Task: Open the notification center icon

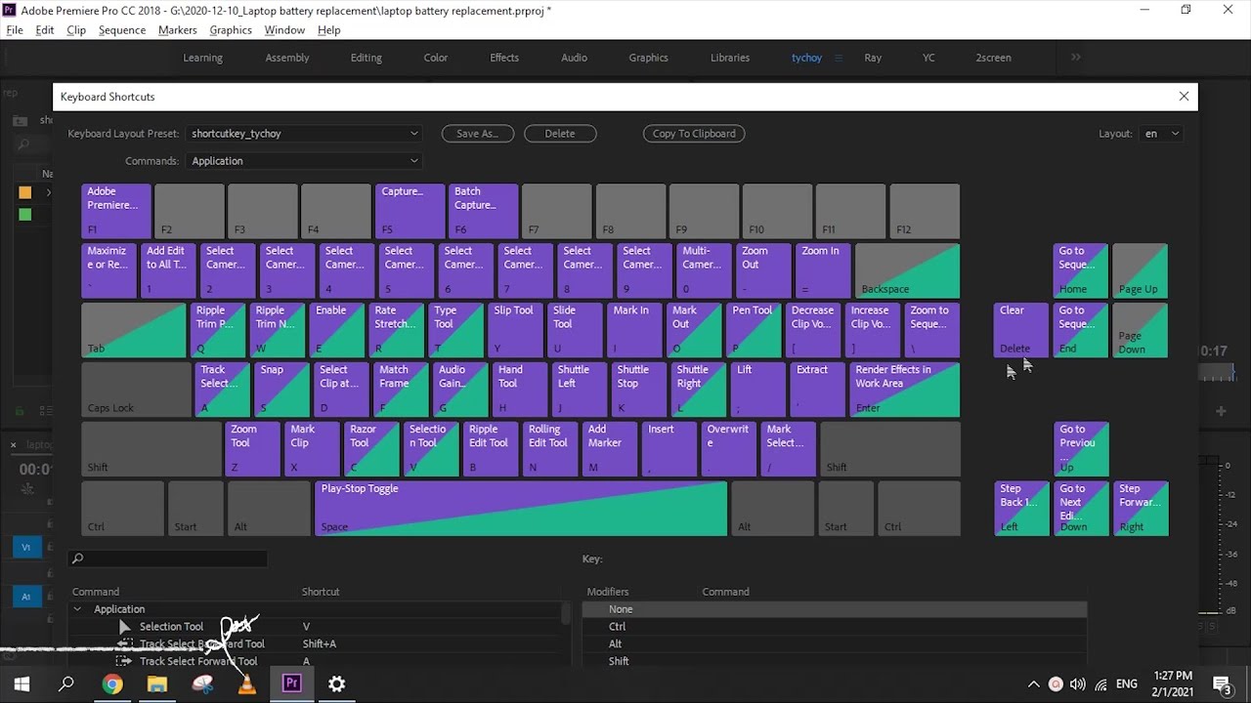Action: coord(1222,683)
